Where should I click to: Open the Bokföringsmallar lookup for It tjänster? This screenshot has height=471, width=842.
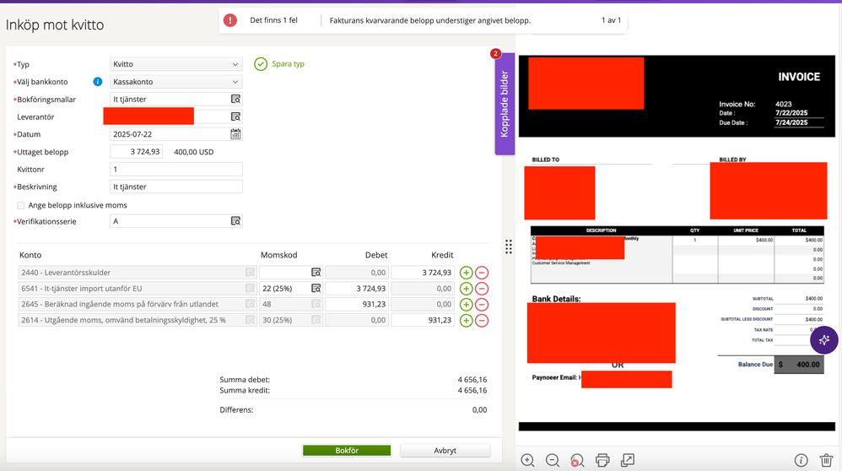click(x=235, y=100)
